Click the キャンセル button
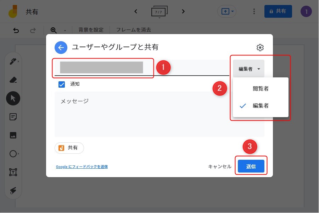 [220, 166]
